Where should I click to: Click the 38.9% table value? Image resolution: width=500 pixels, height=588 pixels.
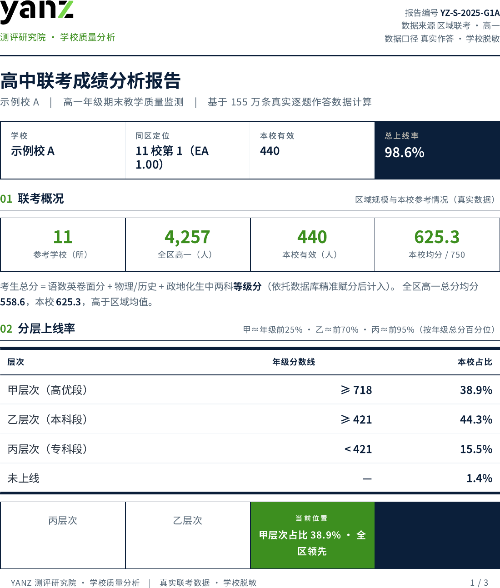(476, 390)
